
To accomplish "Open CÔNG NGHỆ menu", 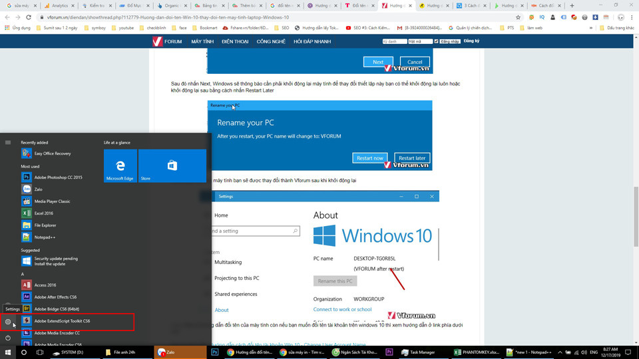I will tap(271, 41).
